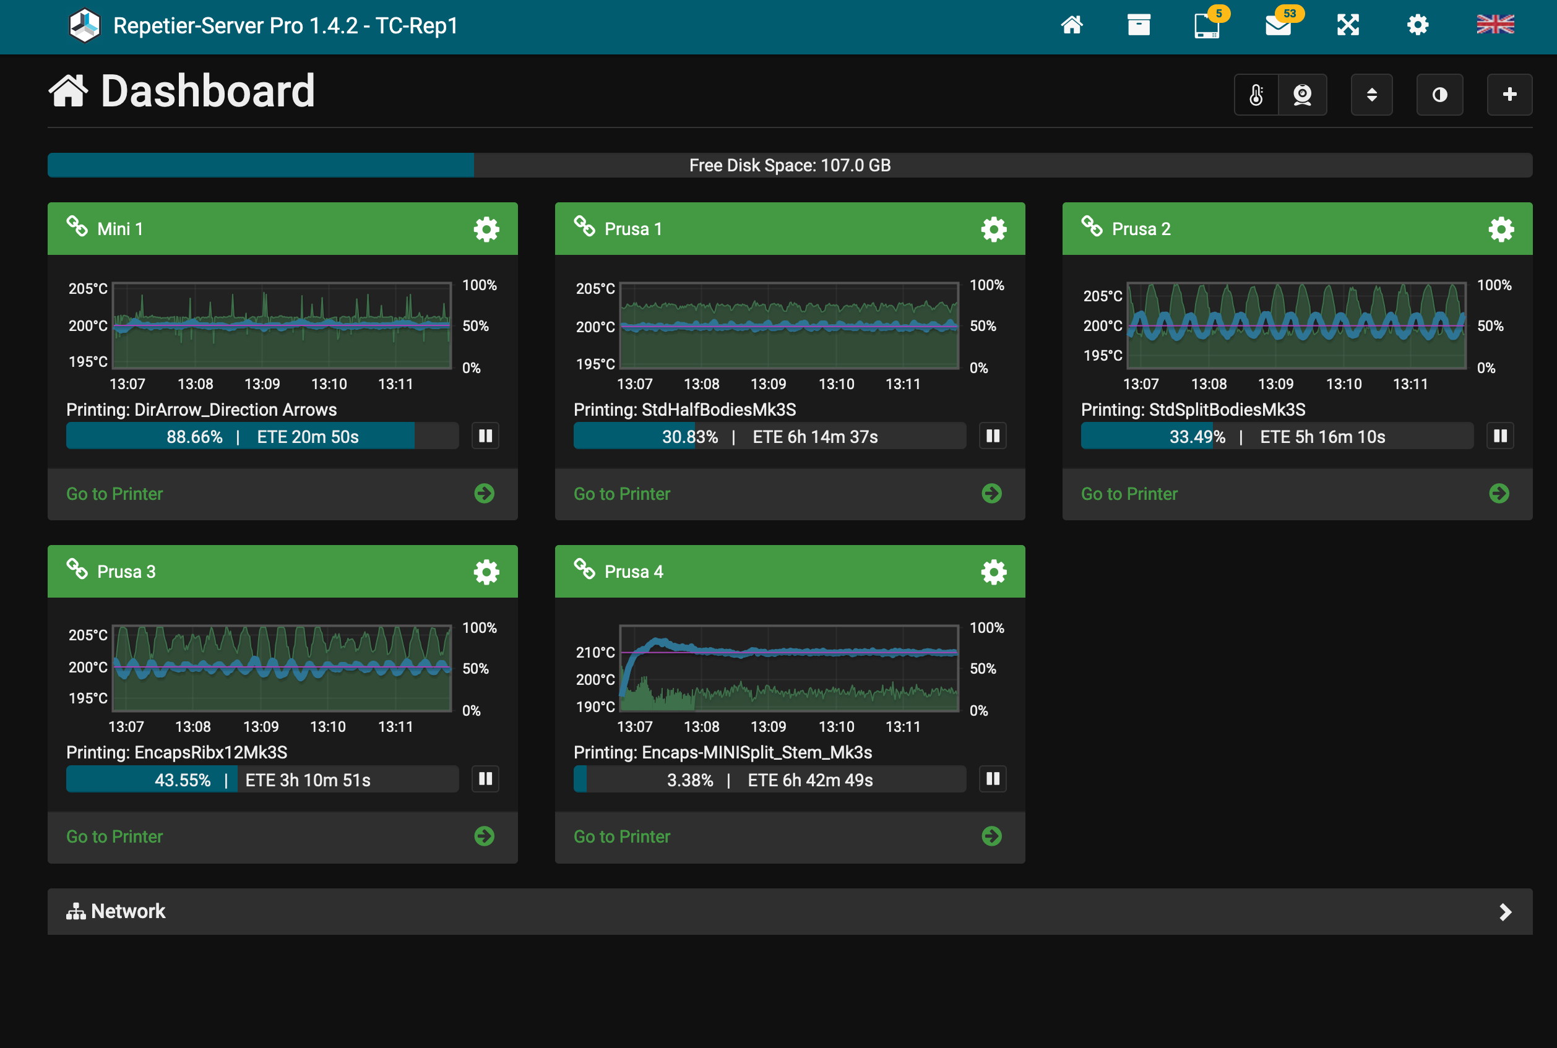Toggle dark/light contrast theme button
This screenshot has height=1048, width=1557.
tap(1439, 95)
